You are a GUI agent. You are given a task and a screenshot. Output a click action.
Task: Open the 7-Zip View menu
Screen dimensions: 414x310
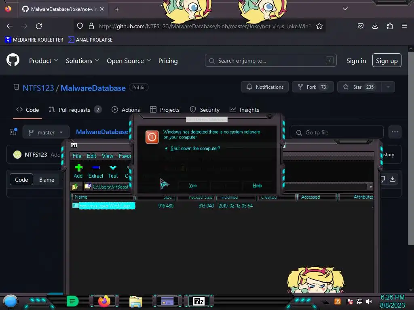(x=108, y=156)
